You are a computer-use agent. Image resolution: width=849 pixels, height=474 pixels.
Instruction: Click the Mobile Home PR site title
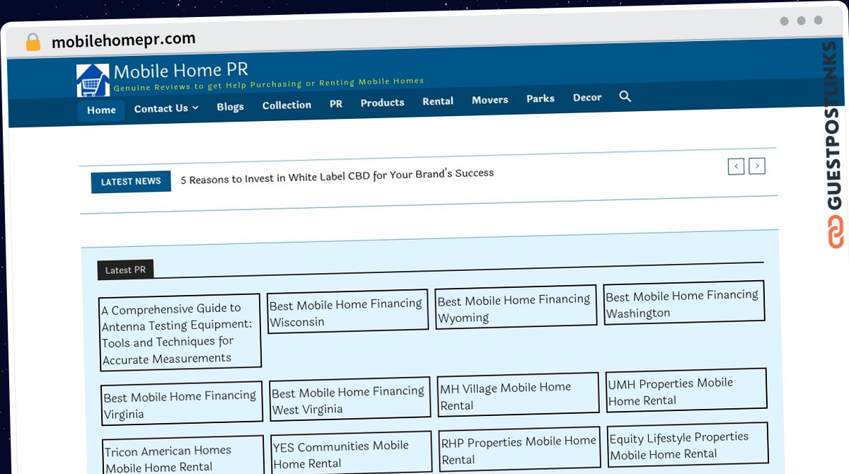point(181,71)
